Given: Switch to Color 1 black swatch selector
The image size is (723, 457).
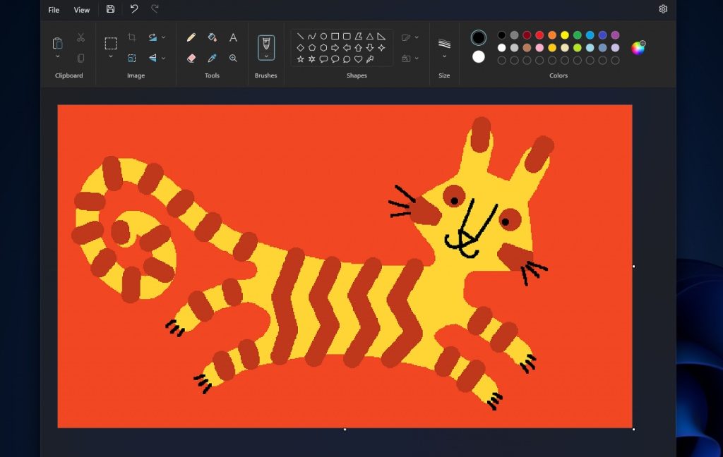Looking at the screenshot, I should coord(479,37).
